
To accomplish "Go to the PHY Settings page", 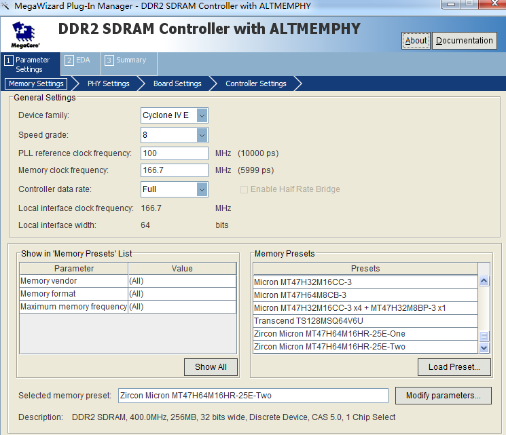I will click(x=109, y=84).
